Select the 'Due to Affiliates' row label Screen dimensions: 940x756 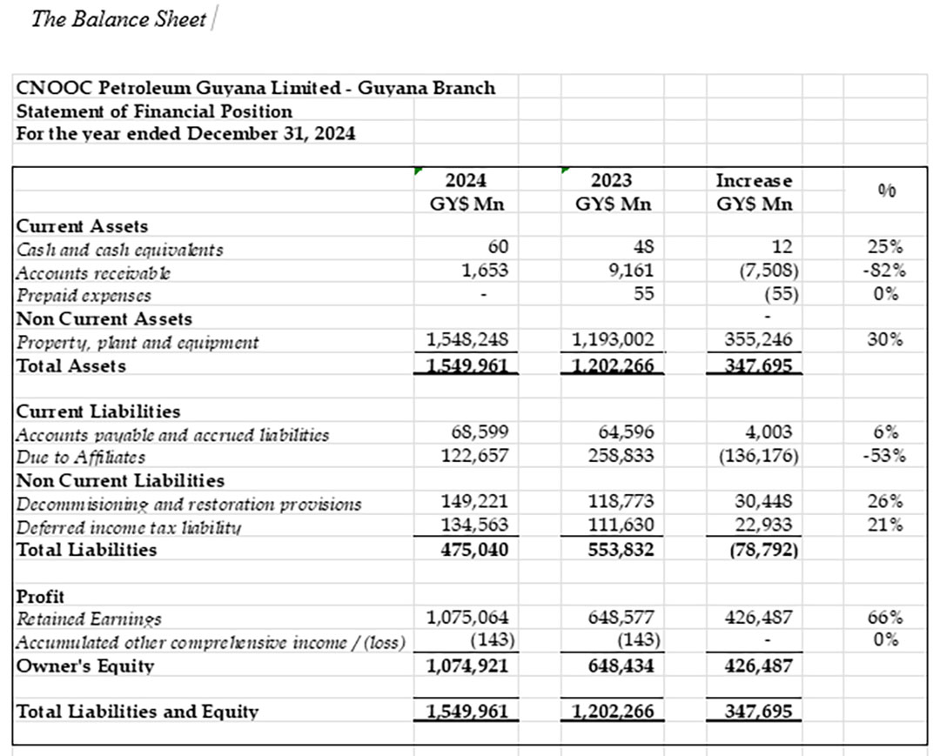(80, 457)
